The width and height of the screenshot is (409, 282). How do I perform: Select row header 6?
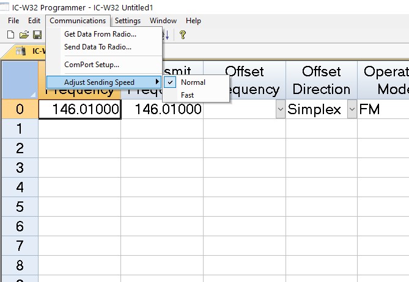click(x=20, y=226)
